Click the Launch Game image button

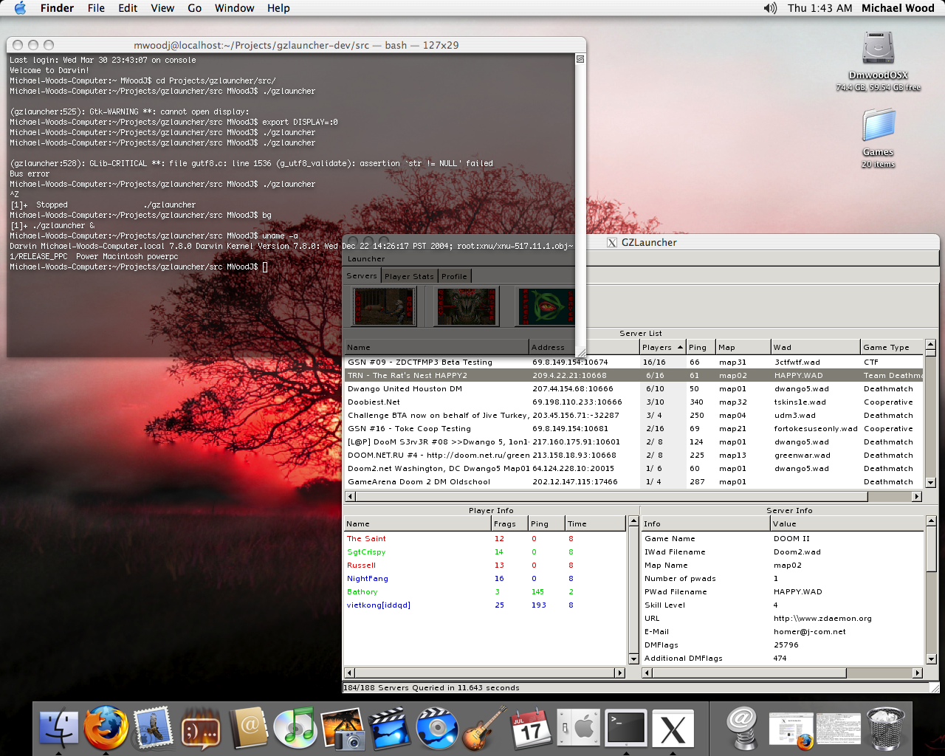(384, 306)
